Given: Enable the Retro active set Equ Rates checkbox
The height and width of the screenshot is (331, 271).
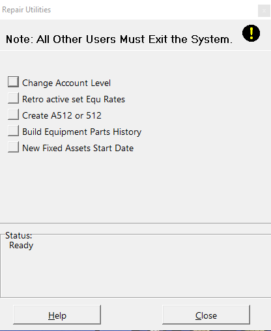Looking at the screenshot, I should pos(13,98).
